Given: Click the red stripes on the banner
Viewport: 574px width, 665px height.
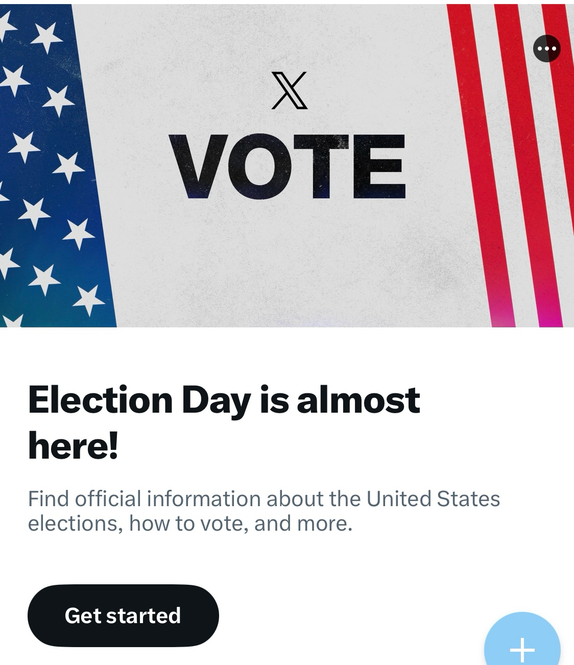Looking at the screenshot, I should pyautogui.click(x=506, y=153).
